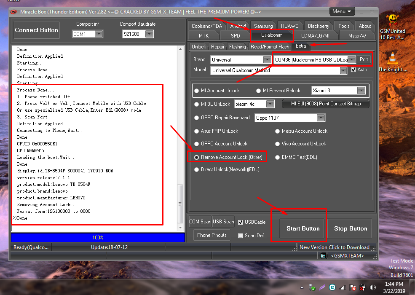Open the Comport Baudrate 921600 dropdown

tap(149, 34)
